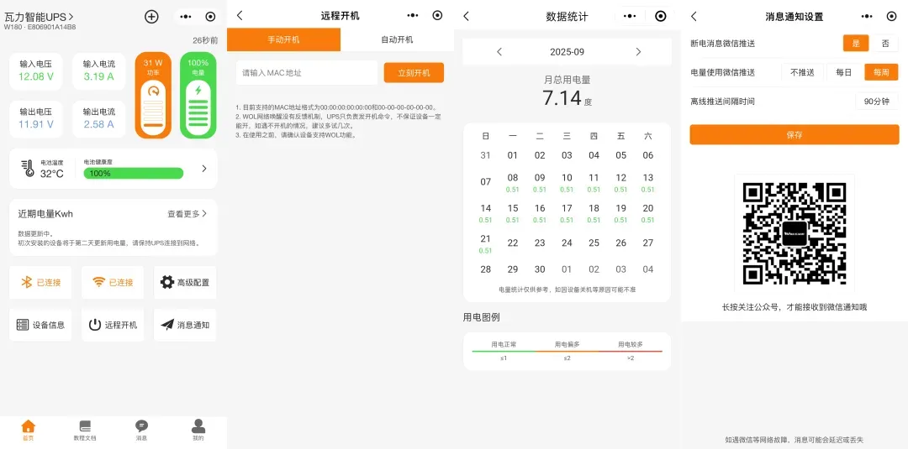Open the WiFi connected status tile
The height and width of the screenshot is (449, 908).
coord(113,283)
